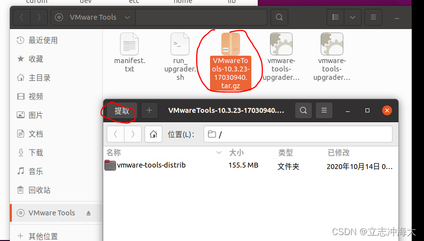424x241 pixels.
Task: Select the VMwareTools-10.3.23-17030940.tar.gz archive
Action: click(x=231, y=61)
